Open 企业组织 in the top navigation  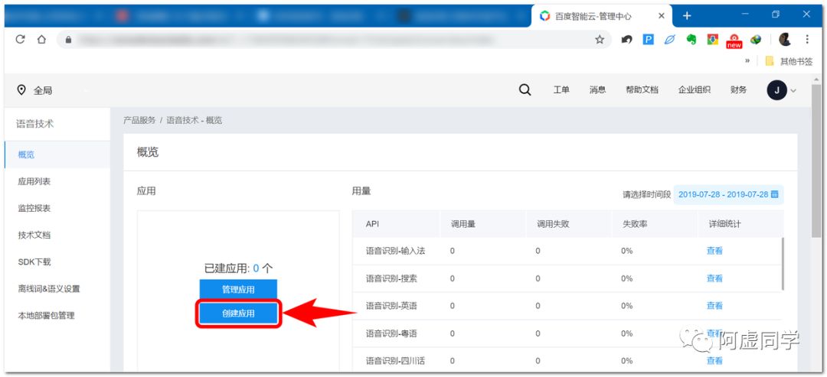(694, 90)
